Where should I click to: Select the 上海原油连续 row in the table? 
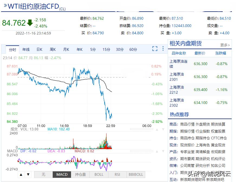coord(179,64)
